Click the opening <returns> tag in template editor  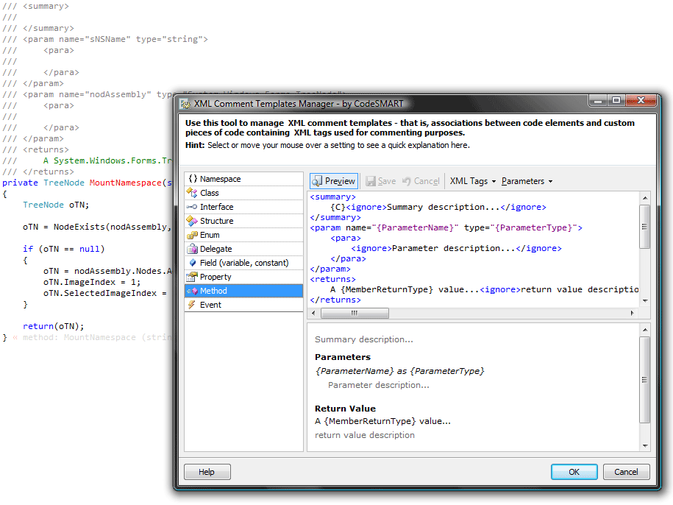332,279
